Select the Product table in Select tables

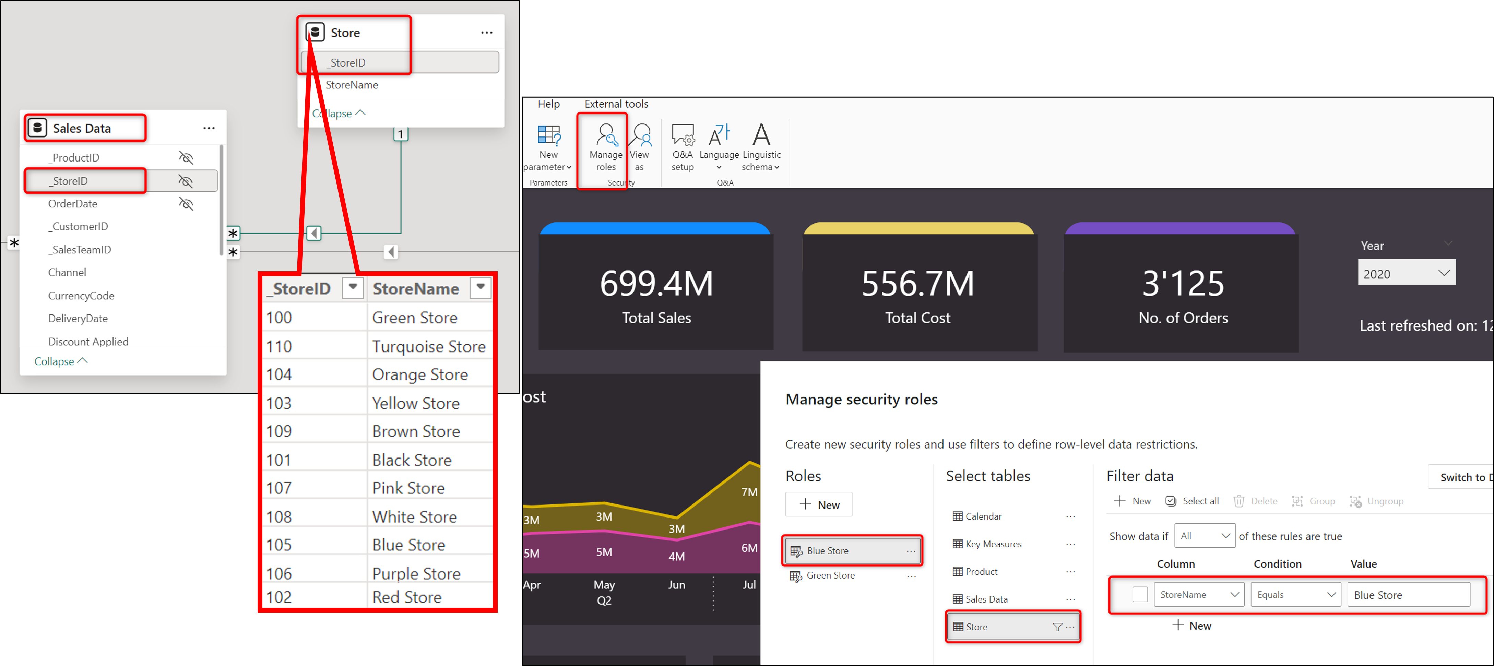tap(1013, 571)
